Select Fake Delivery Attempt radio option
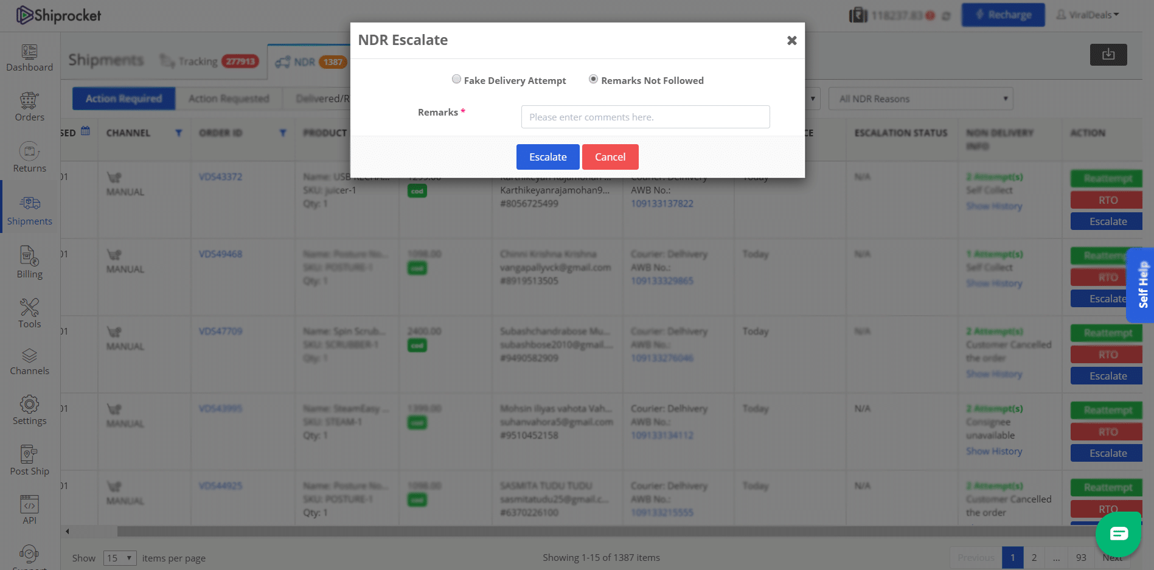 [456, 79]
